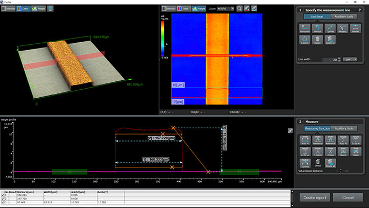Click the magnifier zoom icon above height map
Screen dimensions: 369x208
[239, 8]
